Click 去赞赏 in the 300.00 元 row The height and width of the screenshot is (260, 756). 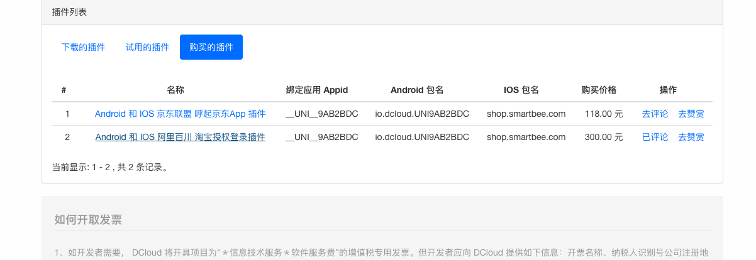(x=691, y=136)
